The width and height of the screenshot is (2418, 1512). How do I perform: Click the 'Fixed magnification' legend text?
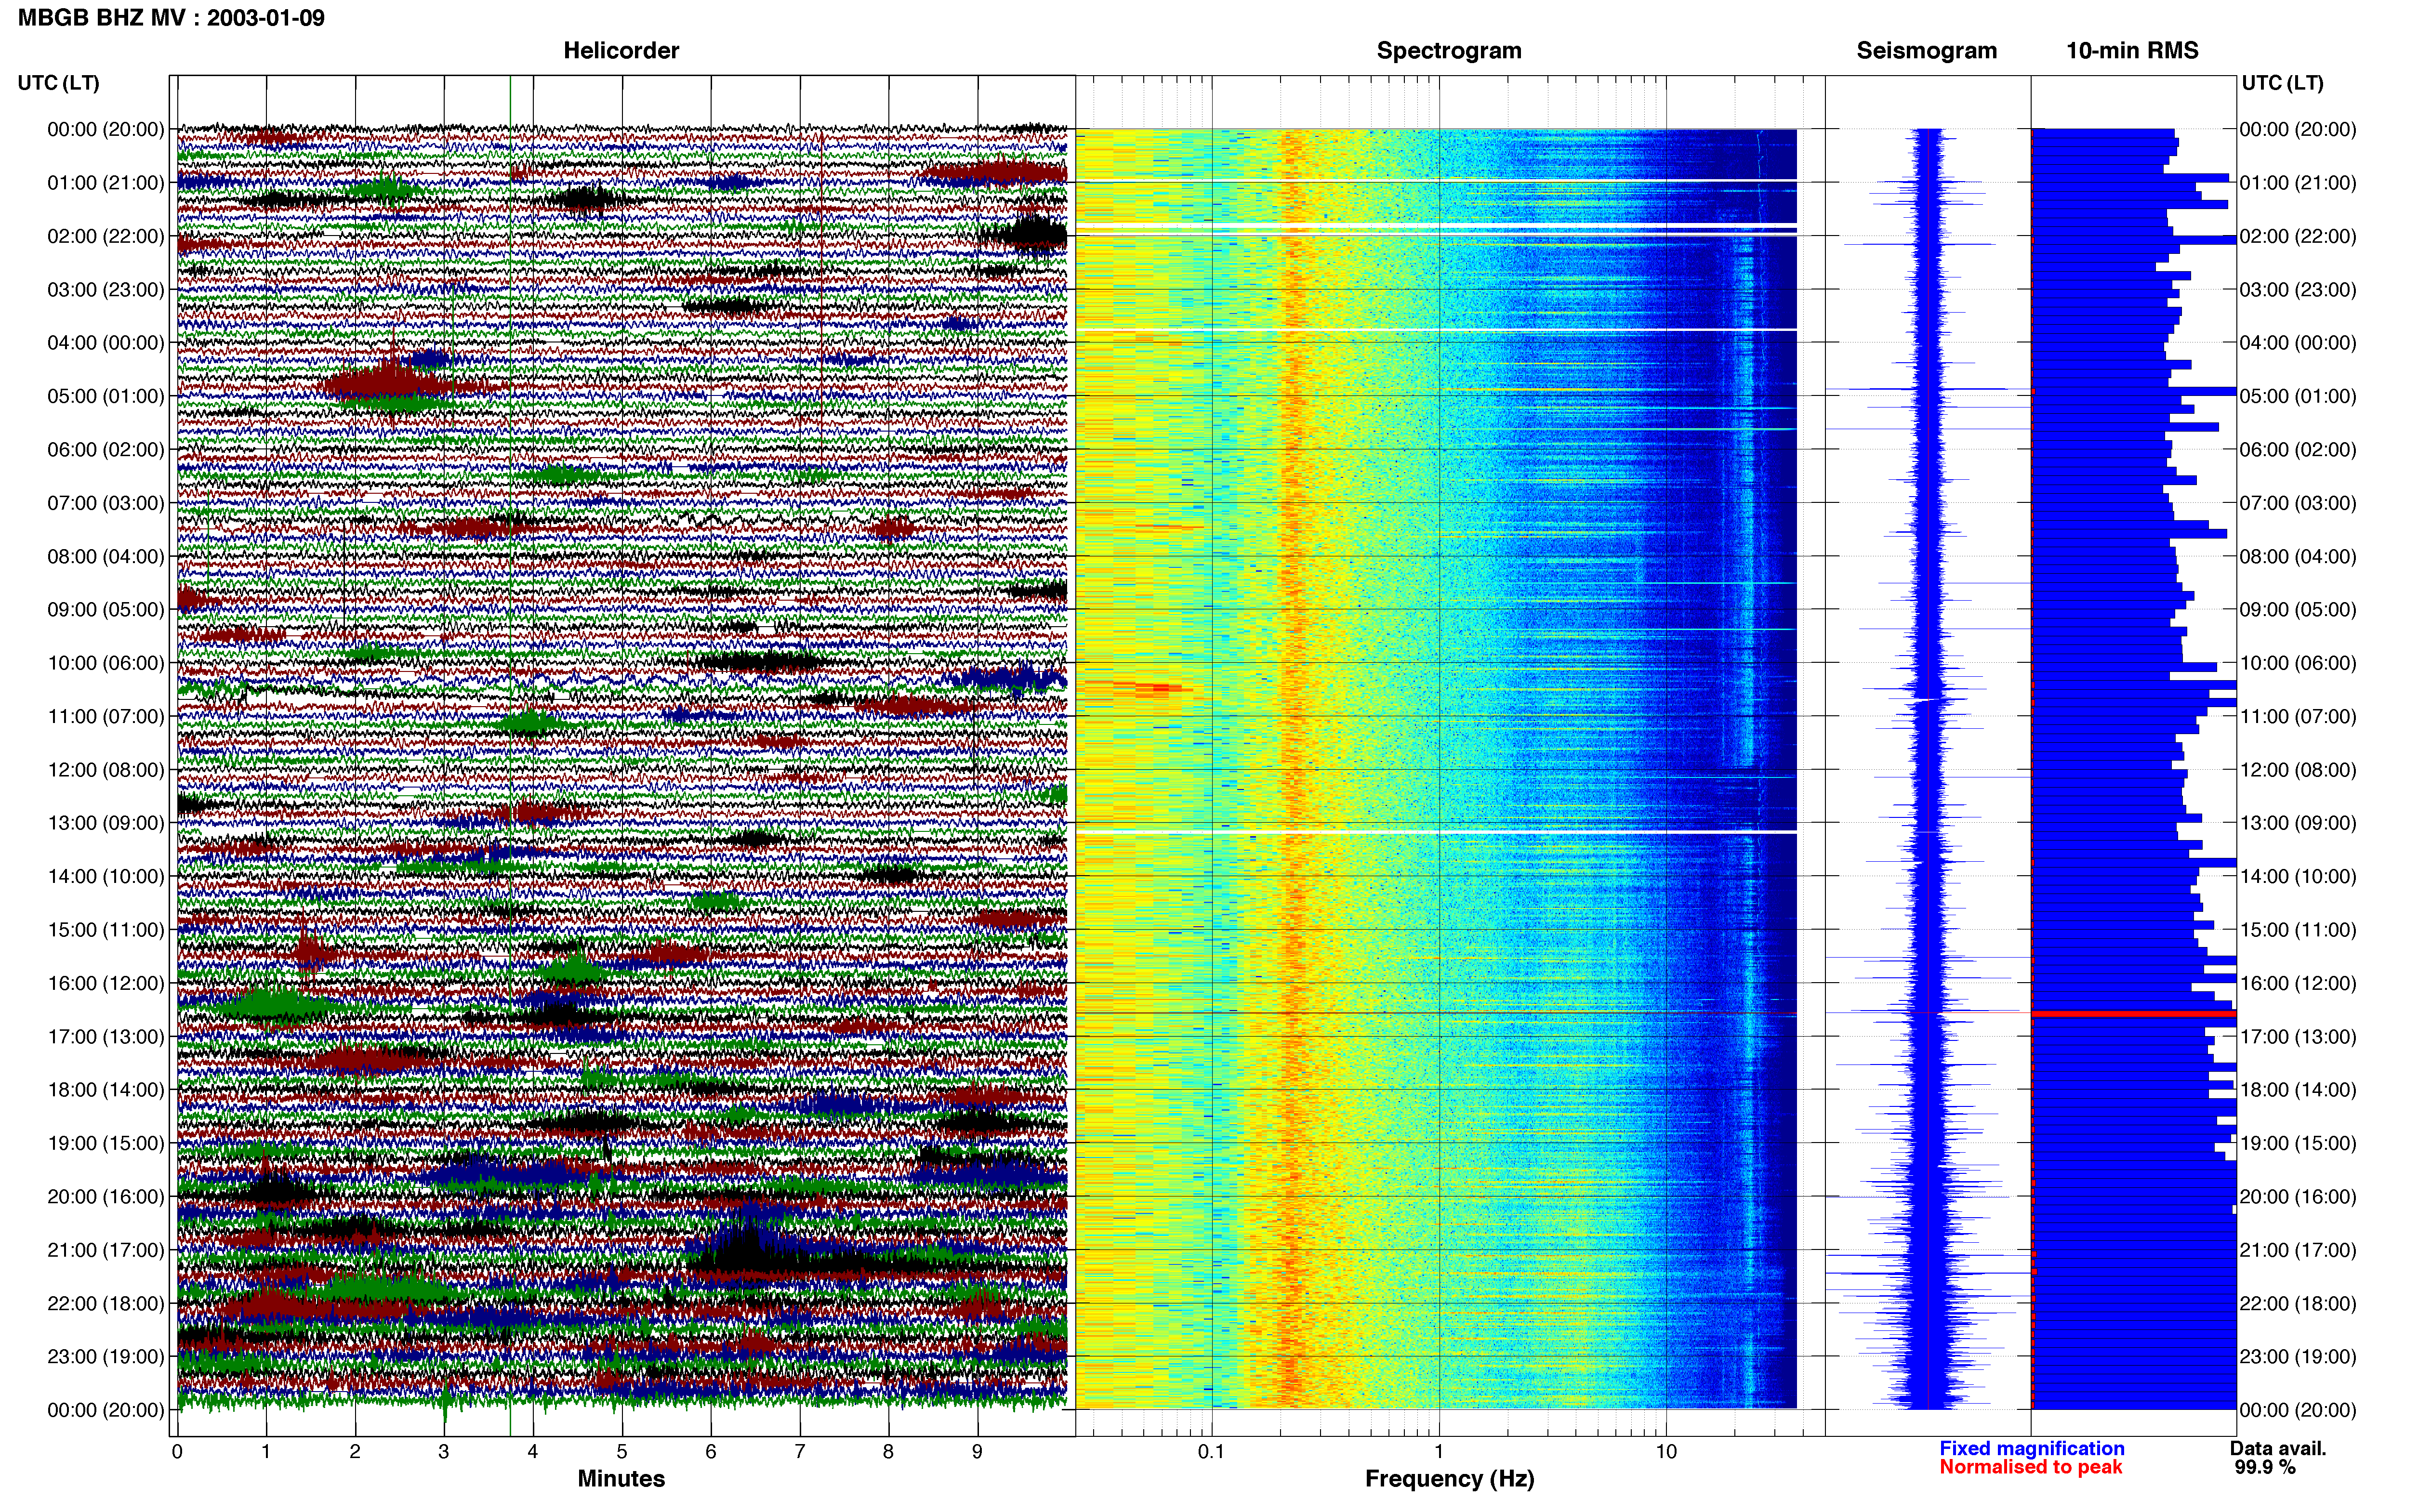pyautogui.click(x=2032, y=1448)
